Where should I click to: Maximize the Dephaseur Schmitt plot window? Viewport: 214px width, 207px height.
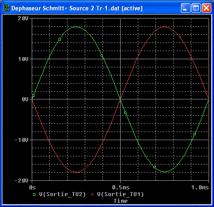click(196, 8)
